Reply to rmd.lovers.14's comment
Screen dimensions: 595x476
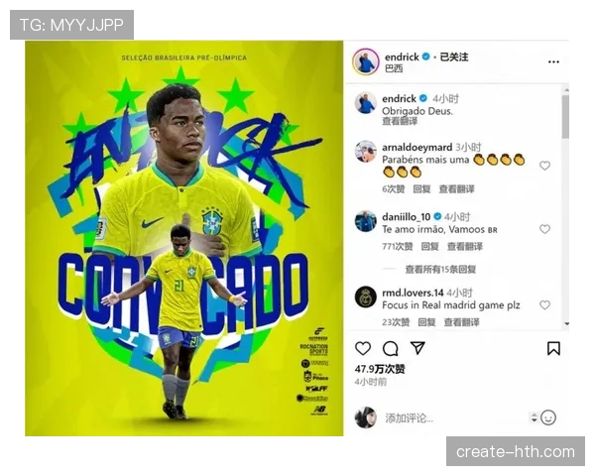pos(426,322)
